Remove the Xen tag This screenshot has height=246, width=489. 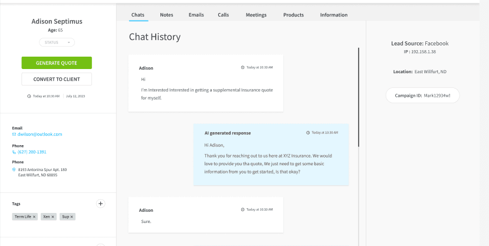tap(52, 217)
